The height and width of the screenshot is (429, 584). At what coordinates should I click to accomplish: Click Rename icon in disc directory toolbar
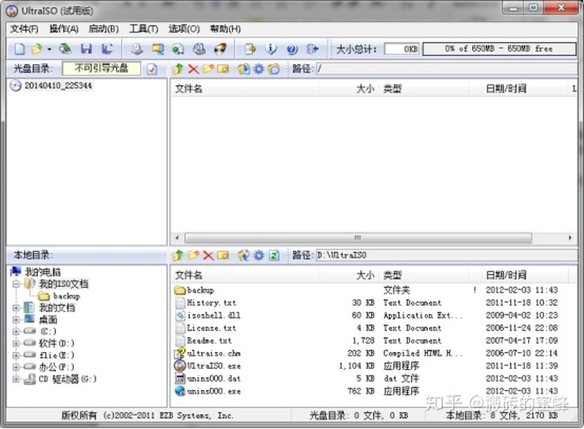223,69
